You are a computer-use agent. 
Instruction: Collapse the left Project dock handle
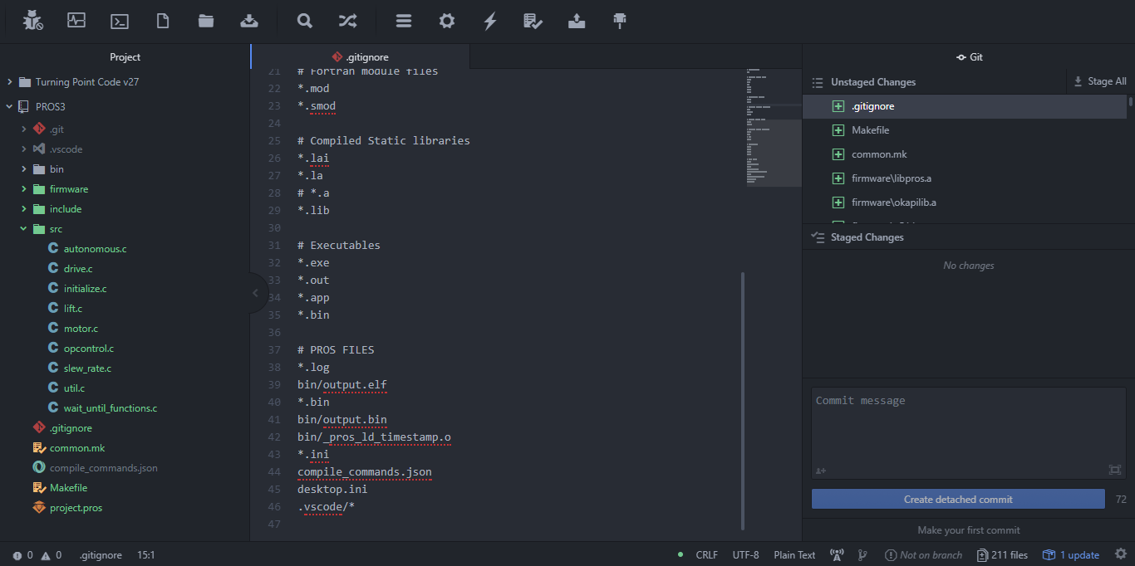[257, 293]
